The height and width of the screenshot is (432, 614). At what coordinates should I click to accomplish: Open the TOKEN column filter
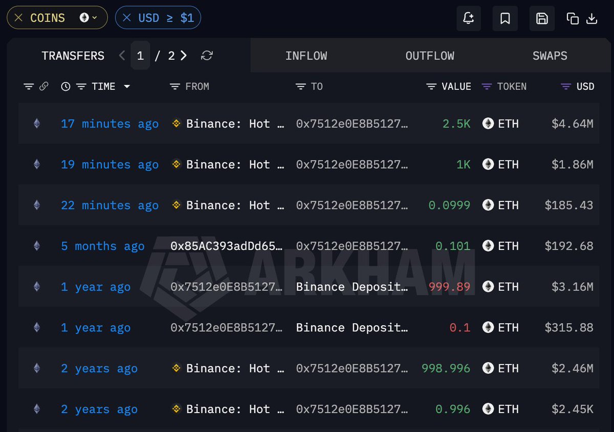pyautogui.click(x=487, y=86)
